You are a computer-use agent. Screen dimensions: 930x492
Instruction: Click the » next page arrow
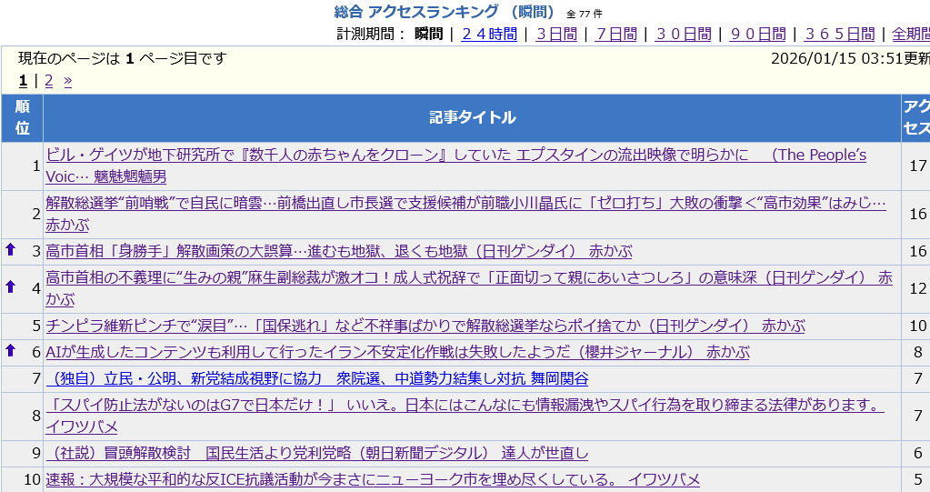(x=68, y=81)
